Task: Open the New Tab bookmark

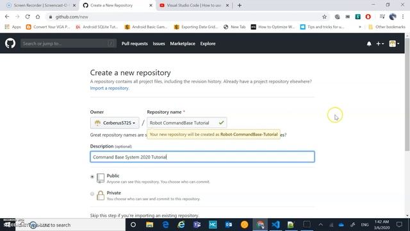Action: (234, 27)
